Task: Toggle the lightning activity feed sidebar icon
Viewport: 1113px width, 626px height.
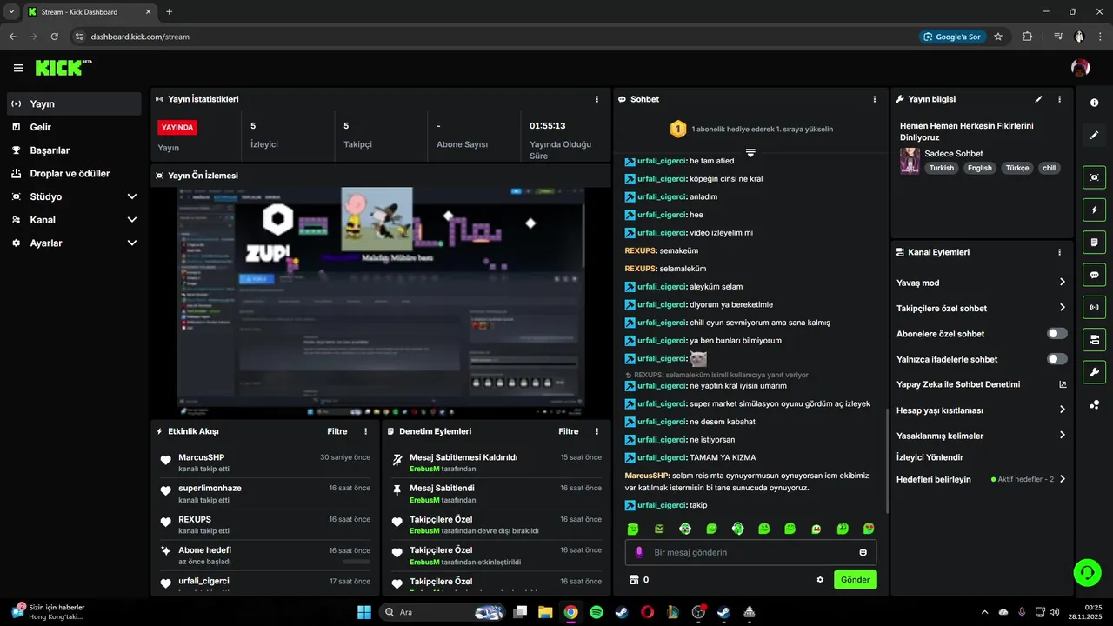Action: point(1095,210)
